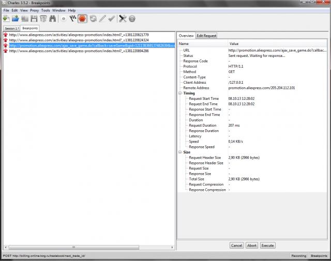Select the Request Header Size row

click(252, 158)
